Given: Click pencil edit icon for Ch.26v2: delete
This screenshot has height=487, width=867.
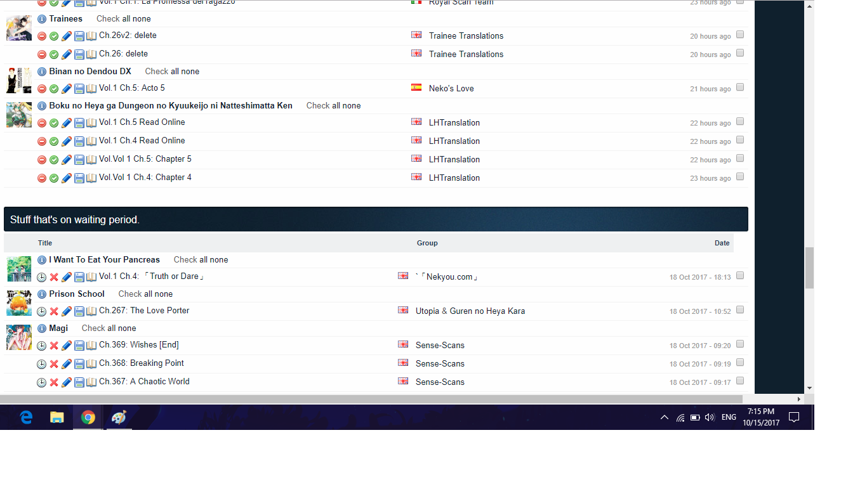Looking at the screenshot, I should (67, 36).
